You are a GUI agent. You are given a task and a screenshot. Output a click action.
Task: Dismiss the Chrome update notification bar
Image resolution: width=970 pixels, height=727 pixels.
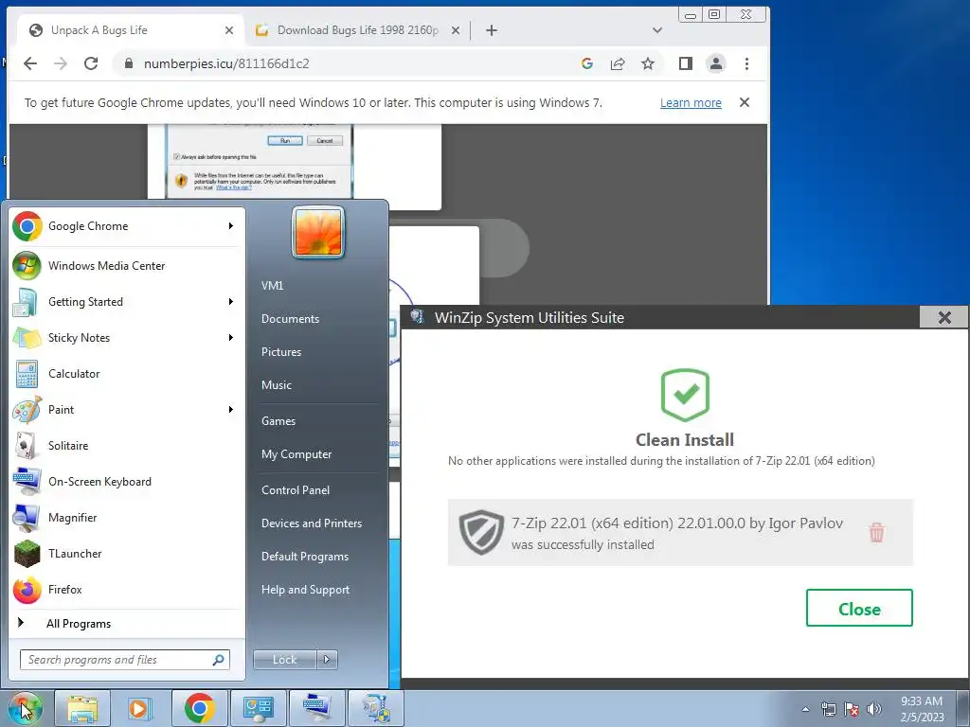(x=745, y=102)
